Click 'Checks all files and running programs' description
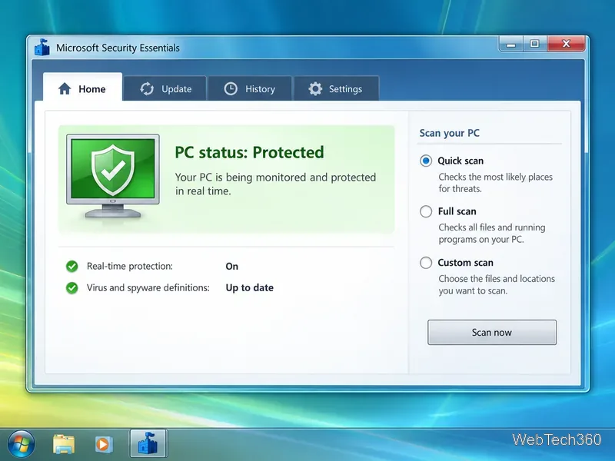This screenshot has width=615, height=461. pyautogui.click(x=492, y=234)
